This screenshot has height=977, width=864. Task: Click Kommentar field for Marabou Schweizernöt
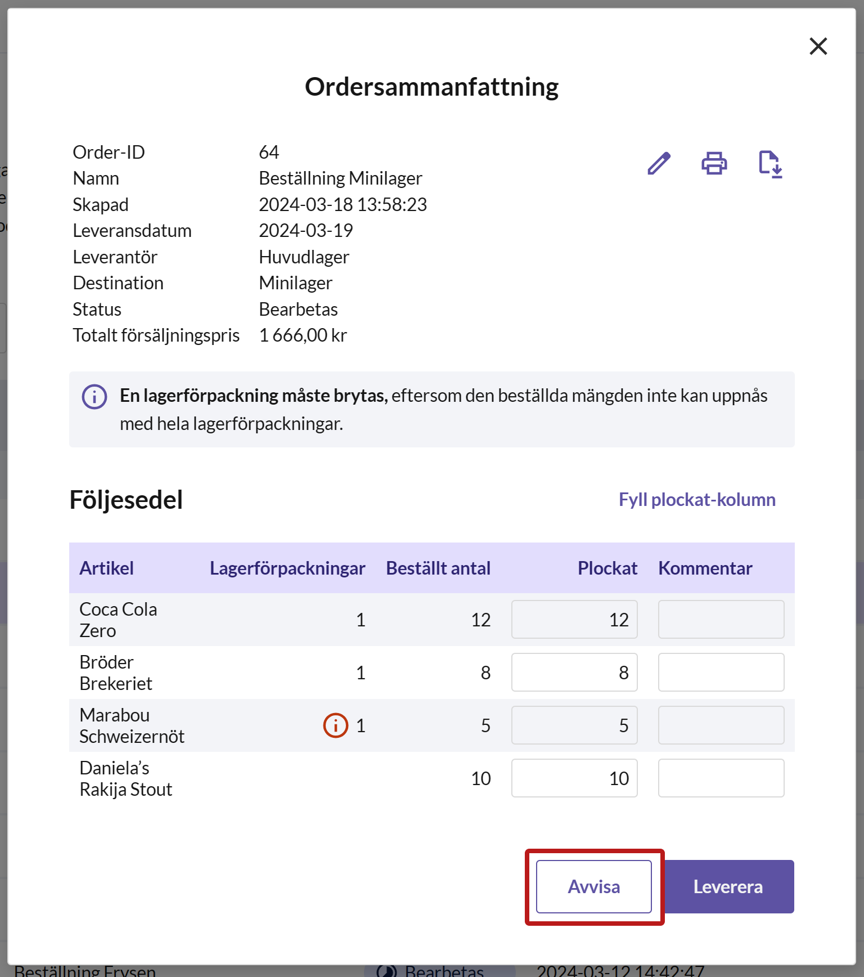[x=721, y=725]
